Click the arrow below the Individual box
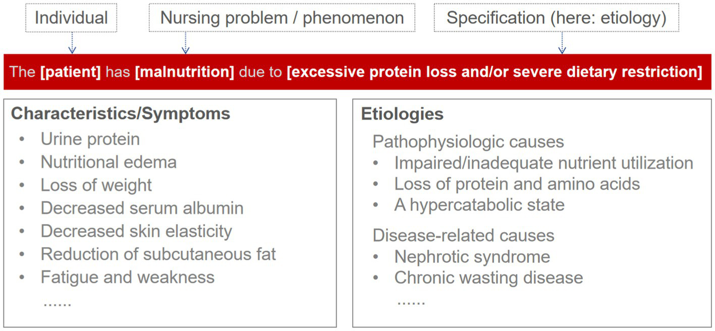Screen dimensions: 715x331 pos(72,42)
